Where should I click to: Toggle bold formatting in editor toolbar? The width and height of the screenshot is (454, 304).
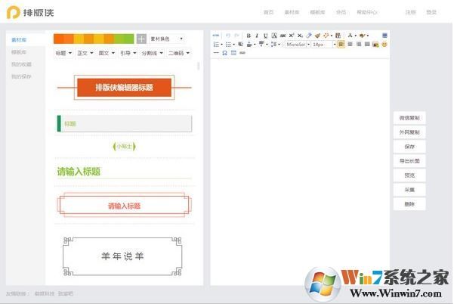click(x=249, y=36)
